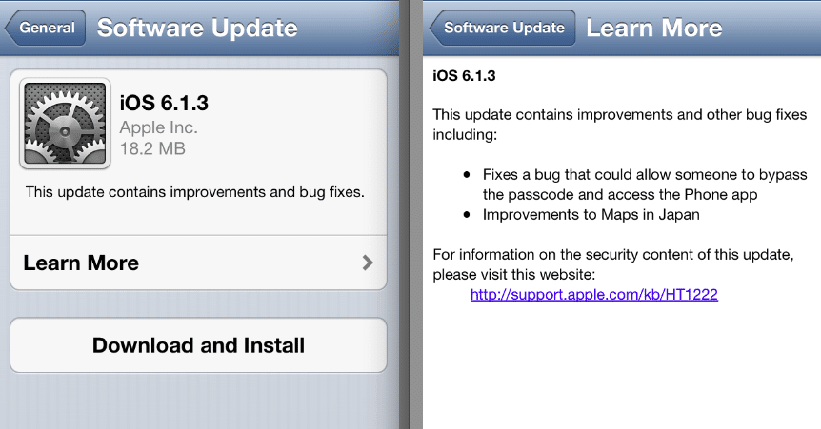Select the Improvements to Maps in Japan bullet

591,215
